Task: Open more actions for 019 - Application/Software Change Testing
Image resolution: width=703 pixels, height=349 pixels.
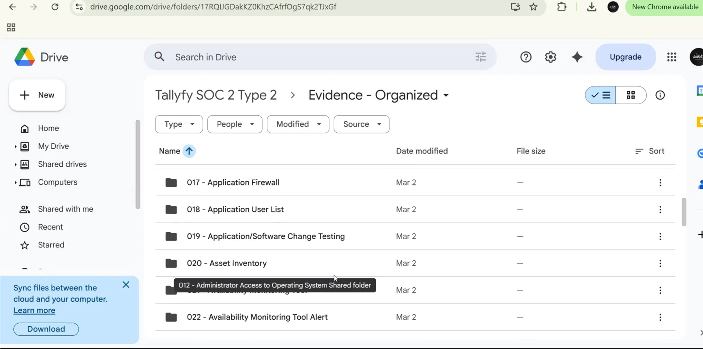Action: (660, 237)
